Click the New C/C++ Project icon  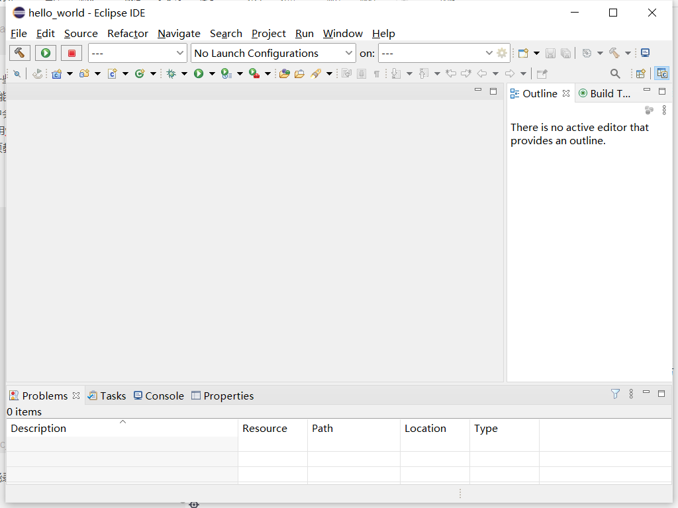pyautogui.click(x=57, y=74)
